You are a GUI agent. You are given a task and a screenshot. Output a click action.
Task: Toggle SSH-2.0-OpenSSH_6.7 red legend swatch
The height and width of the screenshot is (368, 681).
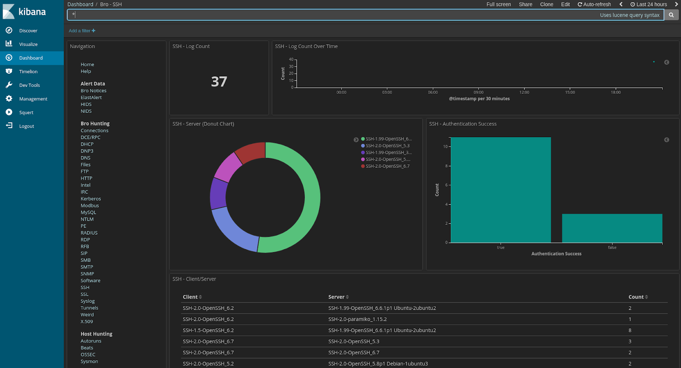point(363,166)
